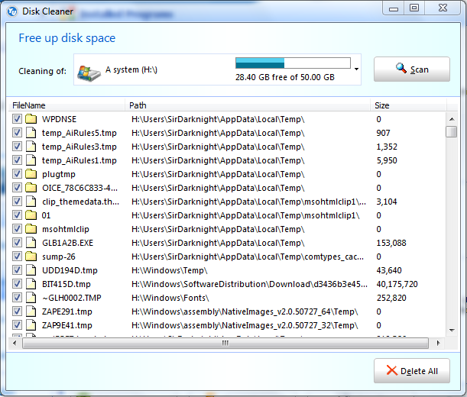Click the sump-26 folder icon
The height and width of the screenshot is (397, 467).
point(31,257)
